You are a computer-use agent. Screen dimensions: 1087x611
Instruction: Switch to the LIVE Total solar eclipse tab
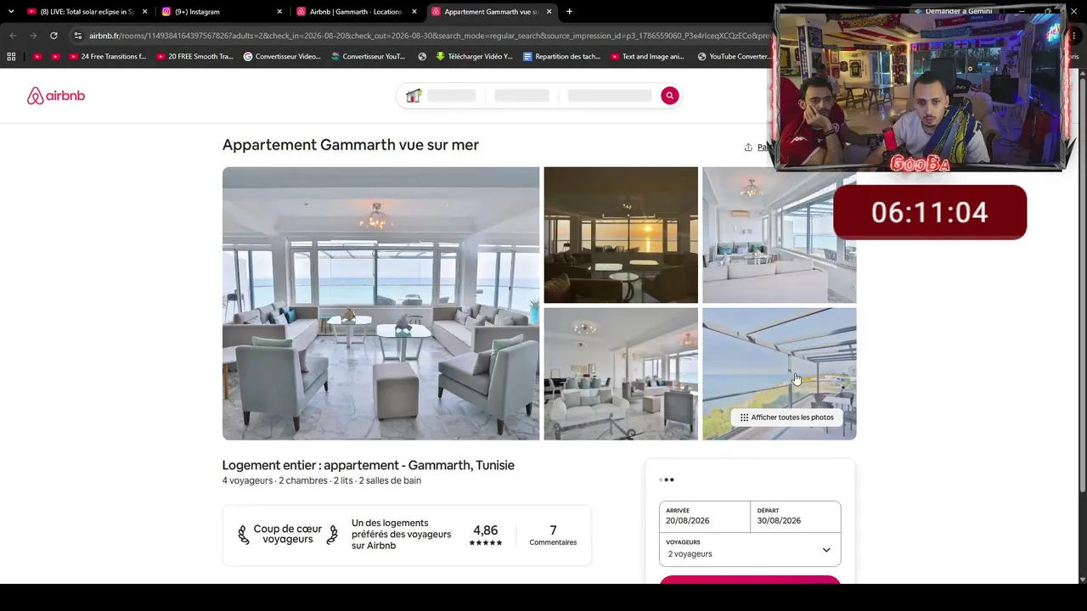coord(86,12)
